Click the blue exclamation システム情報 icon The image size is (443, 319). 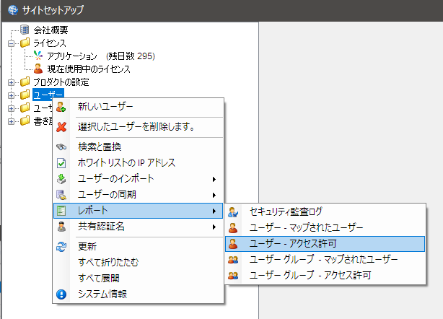(x=61, y=294)
